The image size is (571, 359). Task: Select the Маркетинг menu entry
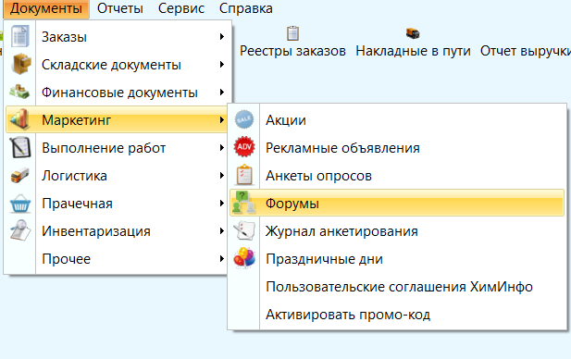click(117, 119)
